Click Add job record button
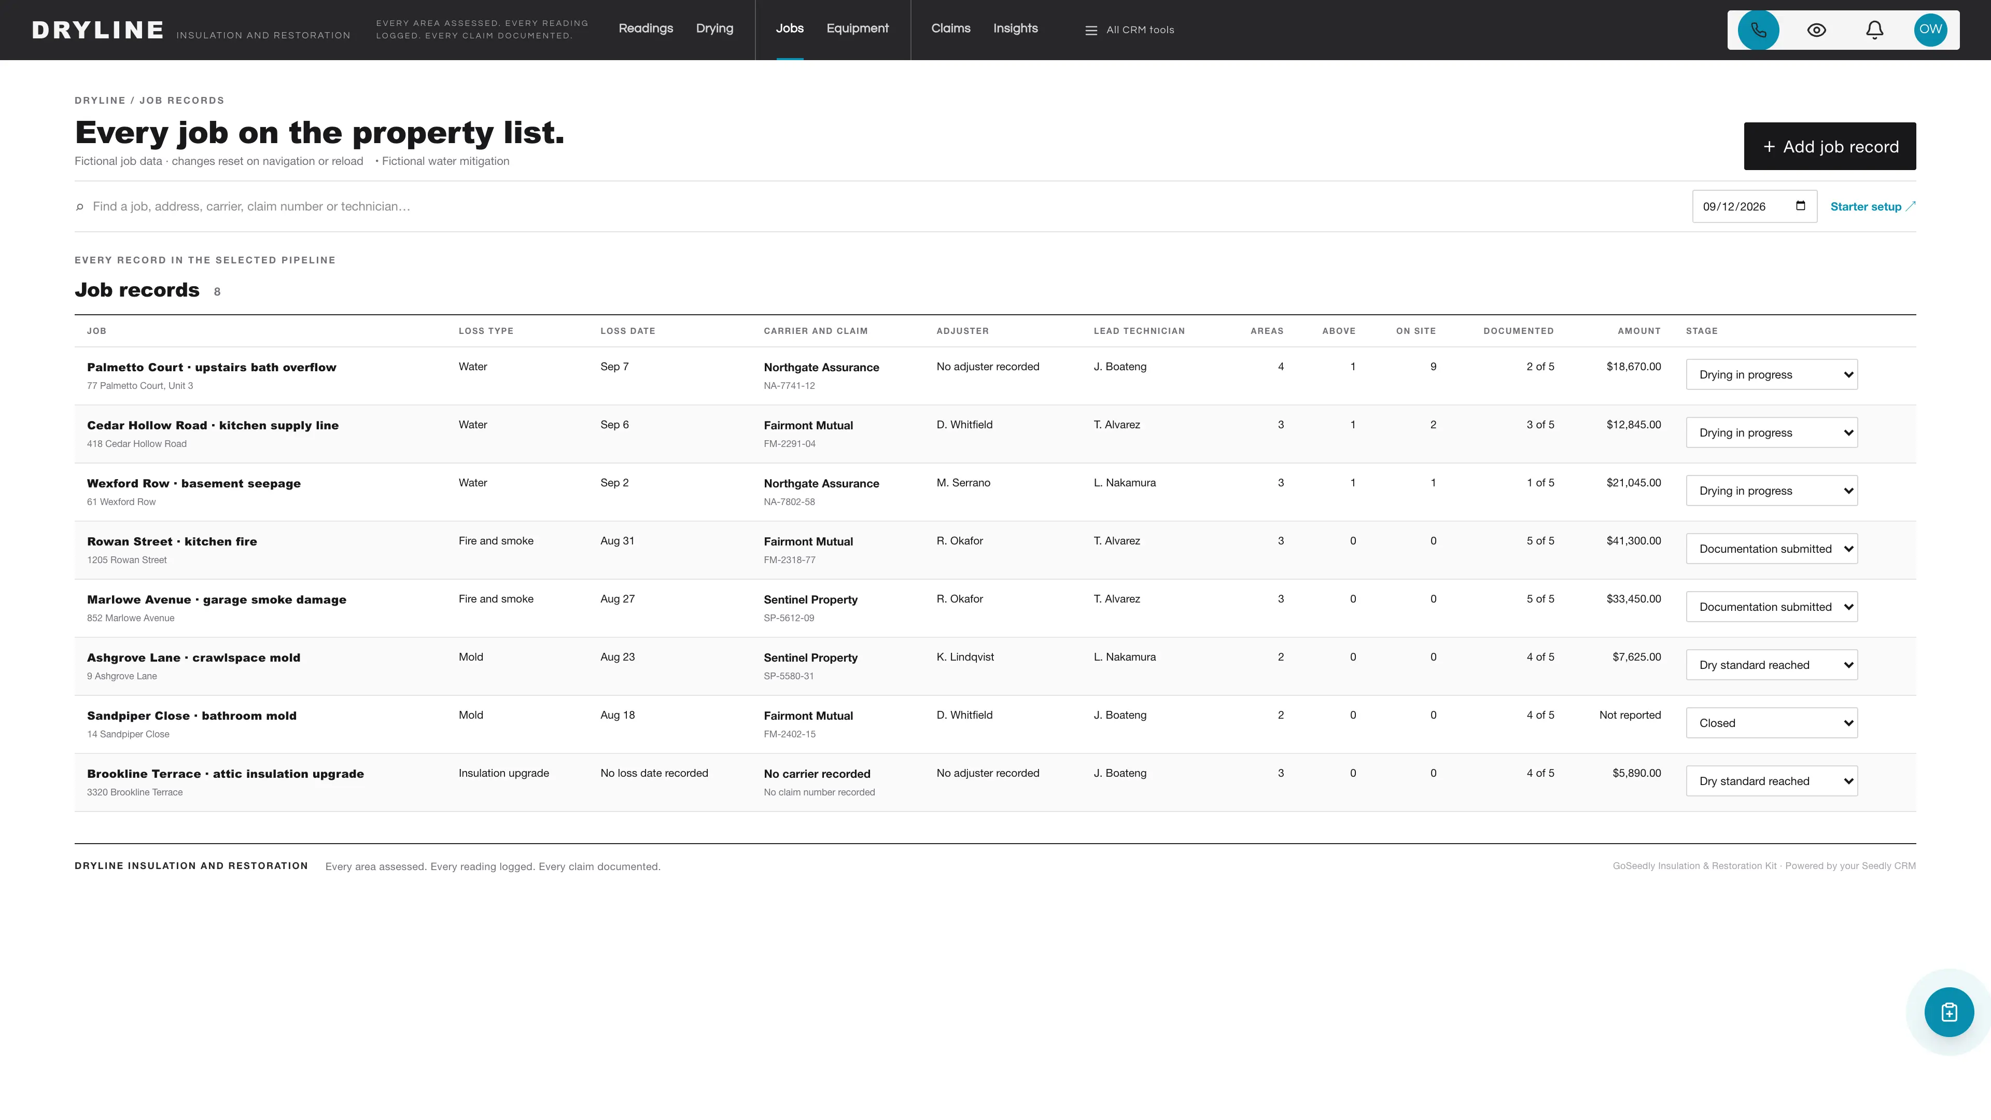Image resolution: width=1991 pixels, height=1120 pixels. [x=1829, y=146]
